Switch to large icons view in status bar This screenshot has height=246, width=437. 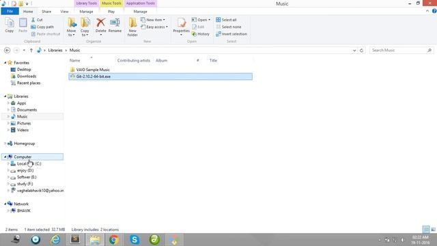(x=433, y=230)
